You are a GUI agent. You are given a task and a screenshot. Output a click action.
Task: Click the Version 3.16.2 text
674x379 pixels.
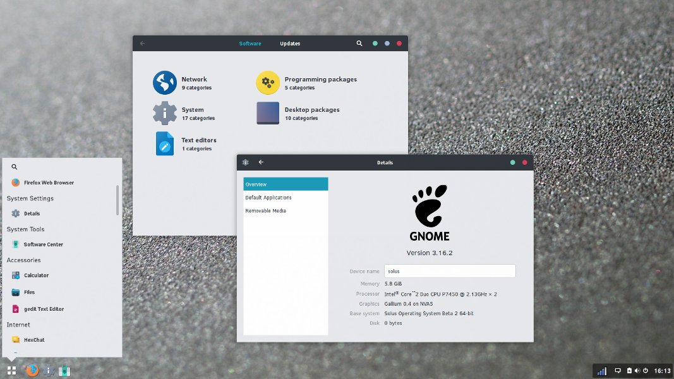click(430, 253)
